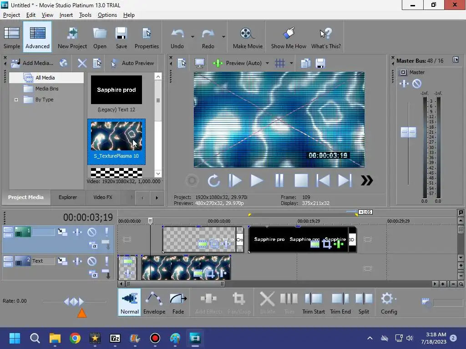Switch to Simple mode
Viewport: 466px width, 349px height.
point(12,37)
